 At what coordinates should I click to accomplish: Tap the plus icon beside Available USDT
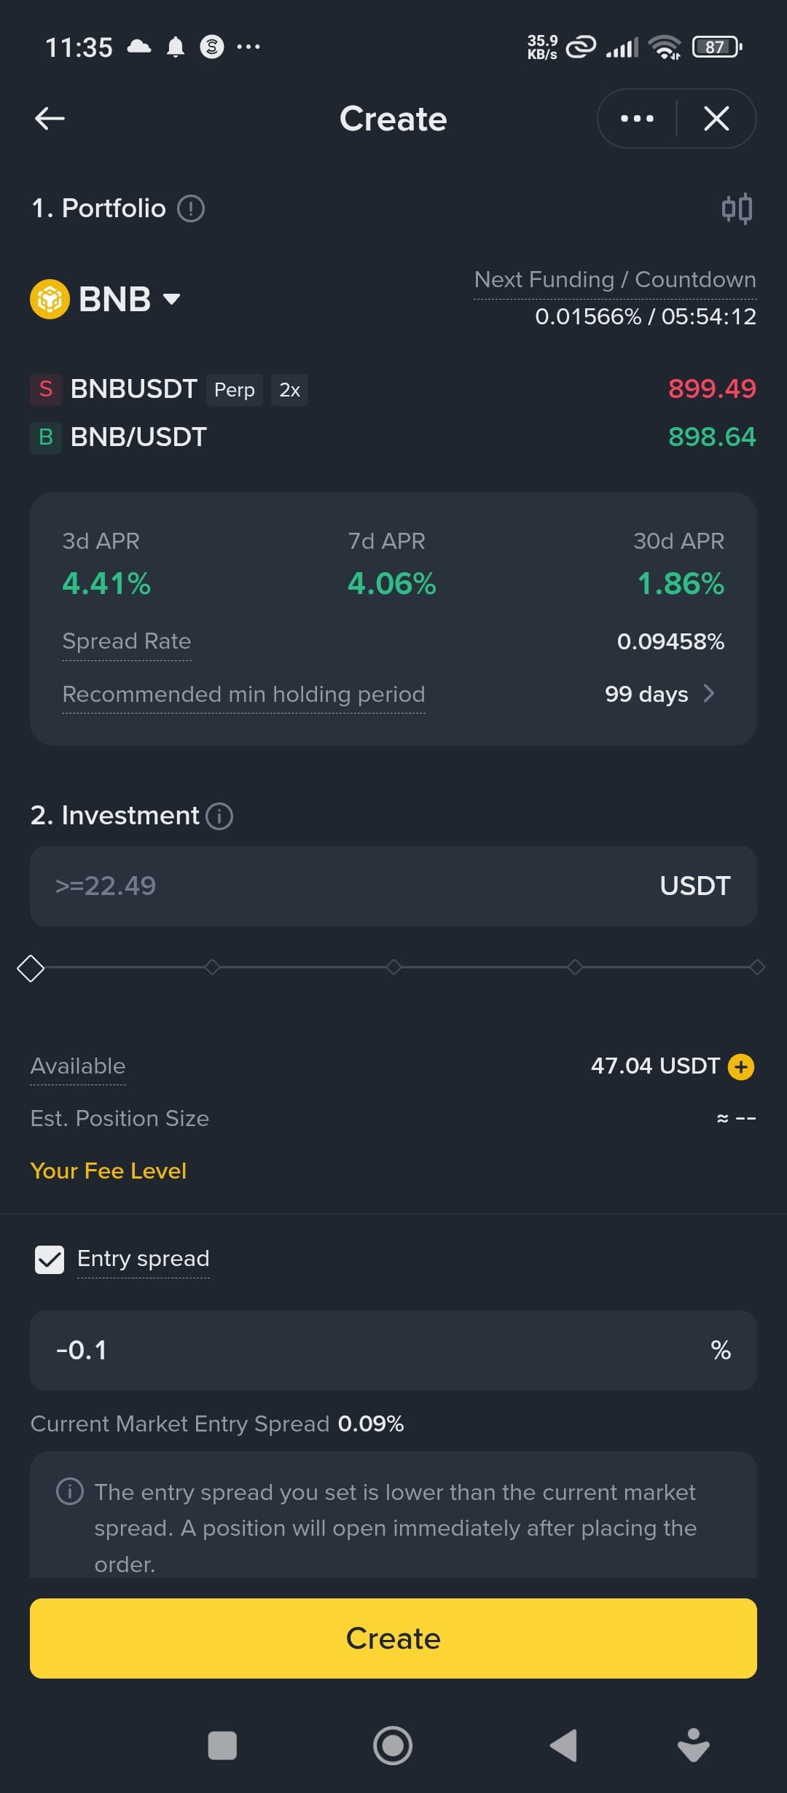(741, 1067)
